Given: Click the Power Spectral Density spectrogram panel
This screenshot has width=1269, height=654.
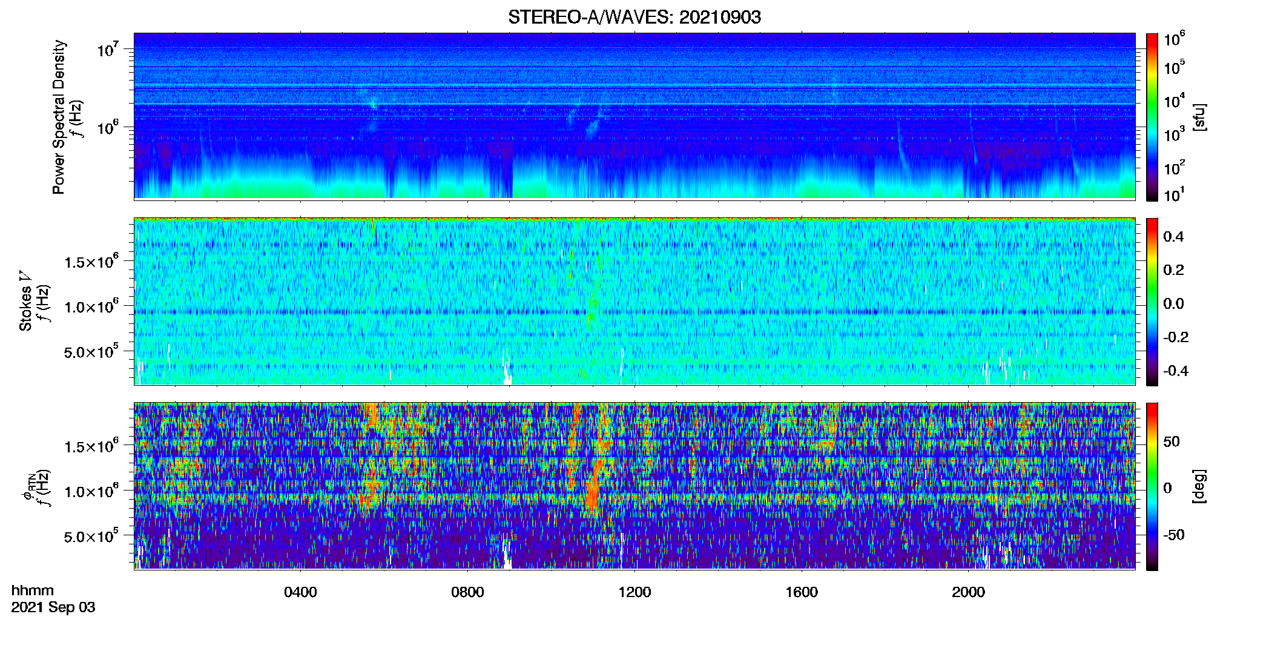Looking at the screenshot, I should click(x=634, y=116).
